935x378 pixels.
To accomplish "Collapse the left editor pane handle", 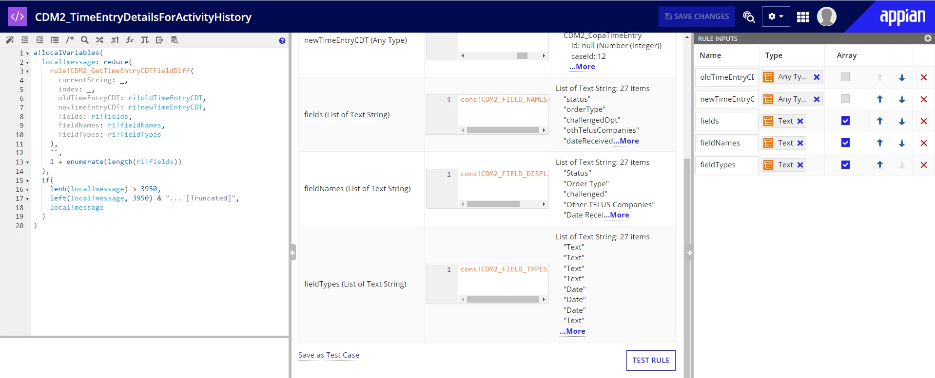I will pos(292,252).
